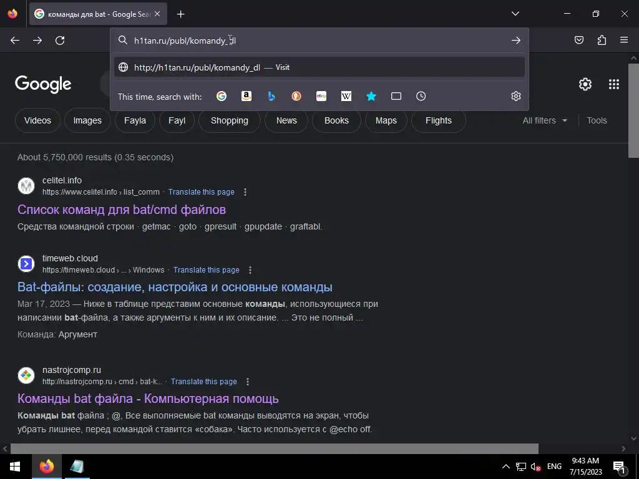This screenshot has height=479, width=639.
Task: Visit http://h1tan.ru/publ/komandy_dl suggestion
Action: pyautogui.click(x=319, y=67)
